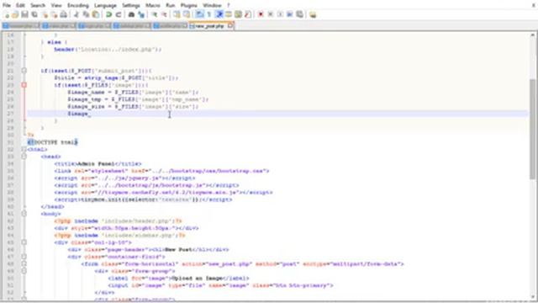Screen dimensions: 538x303
Task: Open the Search menu
Action: [38, 5]
